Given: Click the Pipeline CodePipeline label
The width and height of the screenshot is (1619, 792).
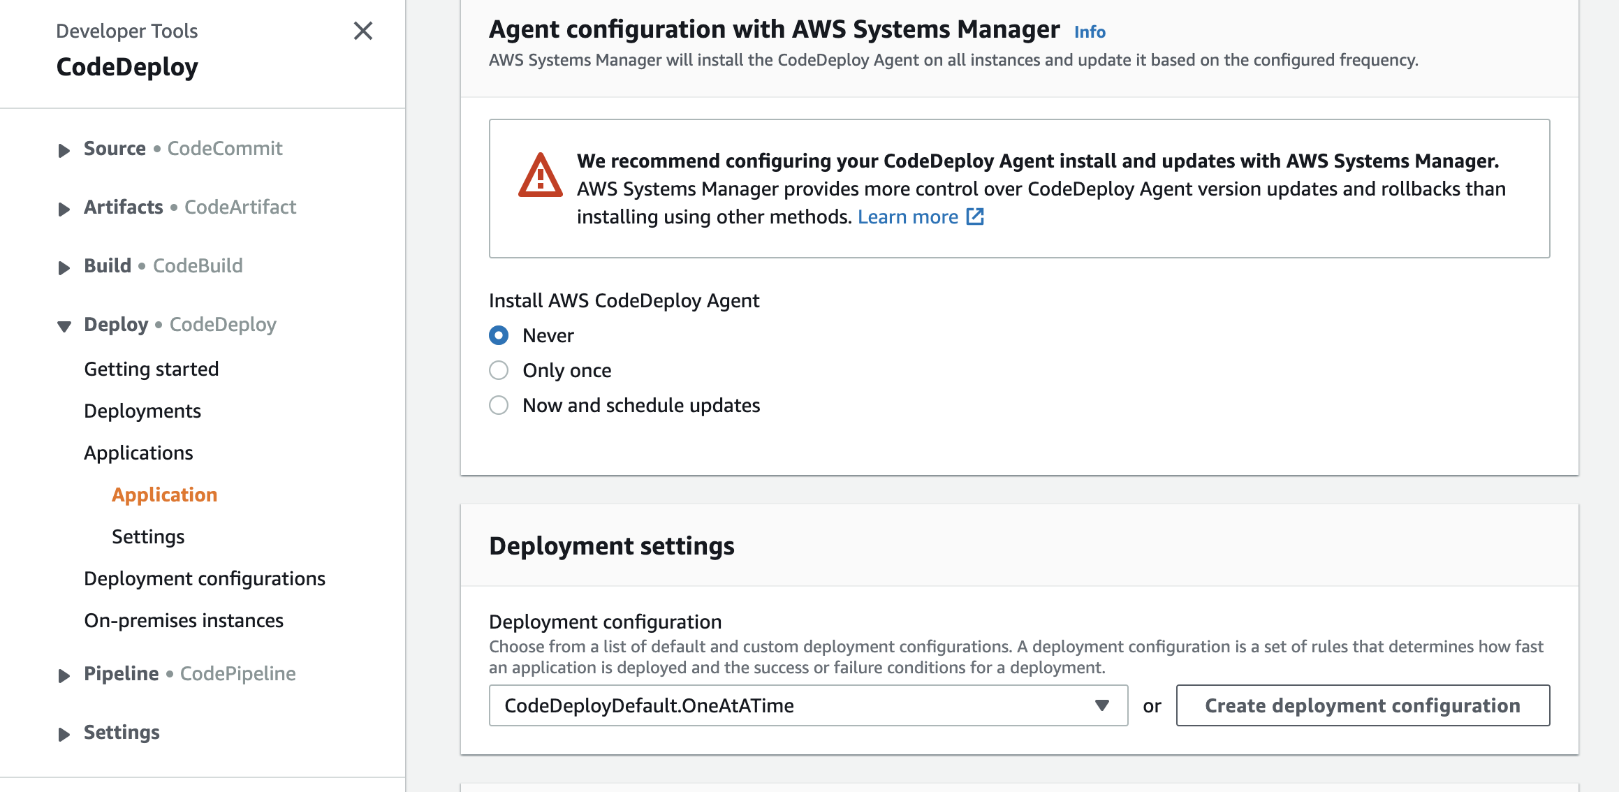Looking at the screenshot, I should pyautogui.click(x=190, y=673).
